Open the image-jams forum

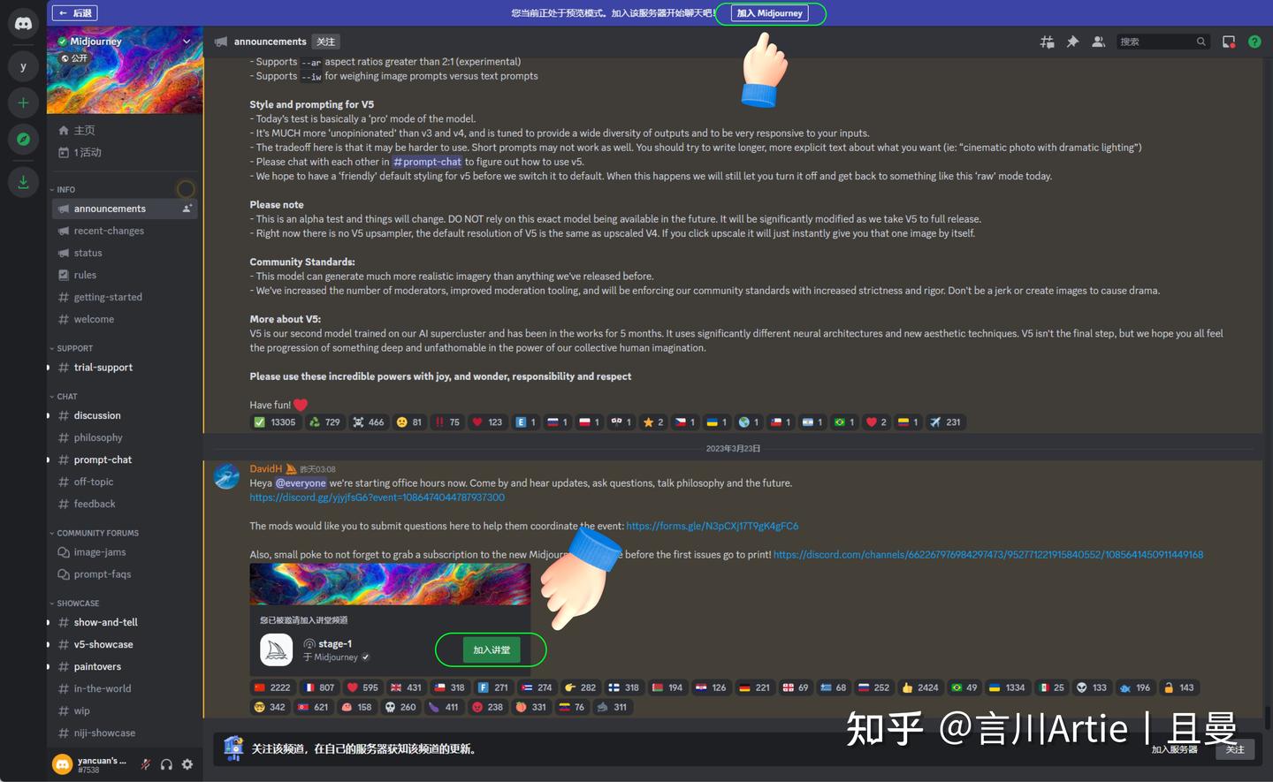[124, 552]
